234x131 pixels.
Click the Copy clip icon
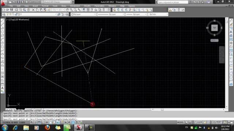click(x=37, y=10)
